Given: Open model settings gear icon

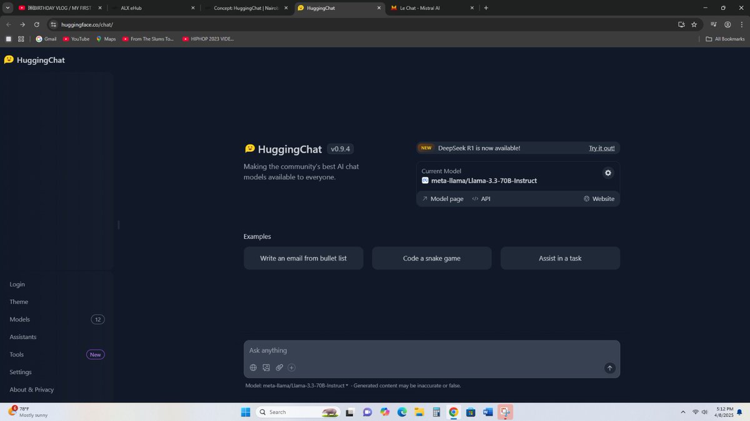Looking at the screenshot, I should [608, 173].
